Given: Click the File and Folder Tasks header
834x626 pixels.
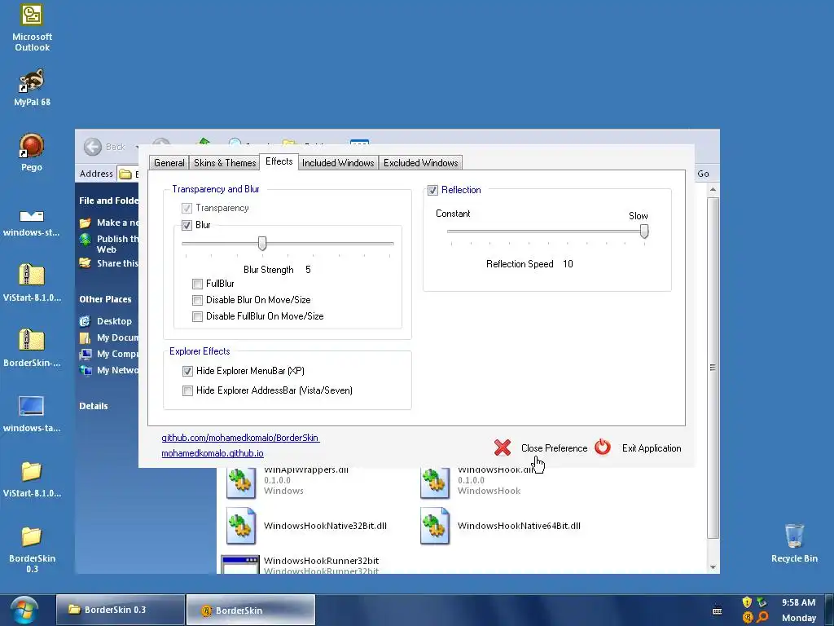Looking at the screenshot, I should [x=108, y=201].
